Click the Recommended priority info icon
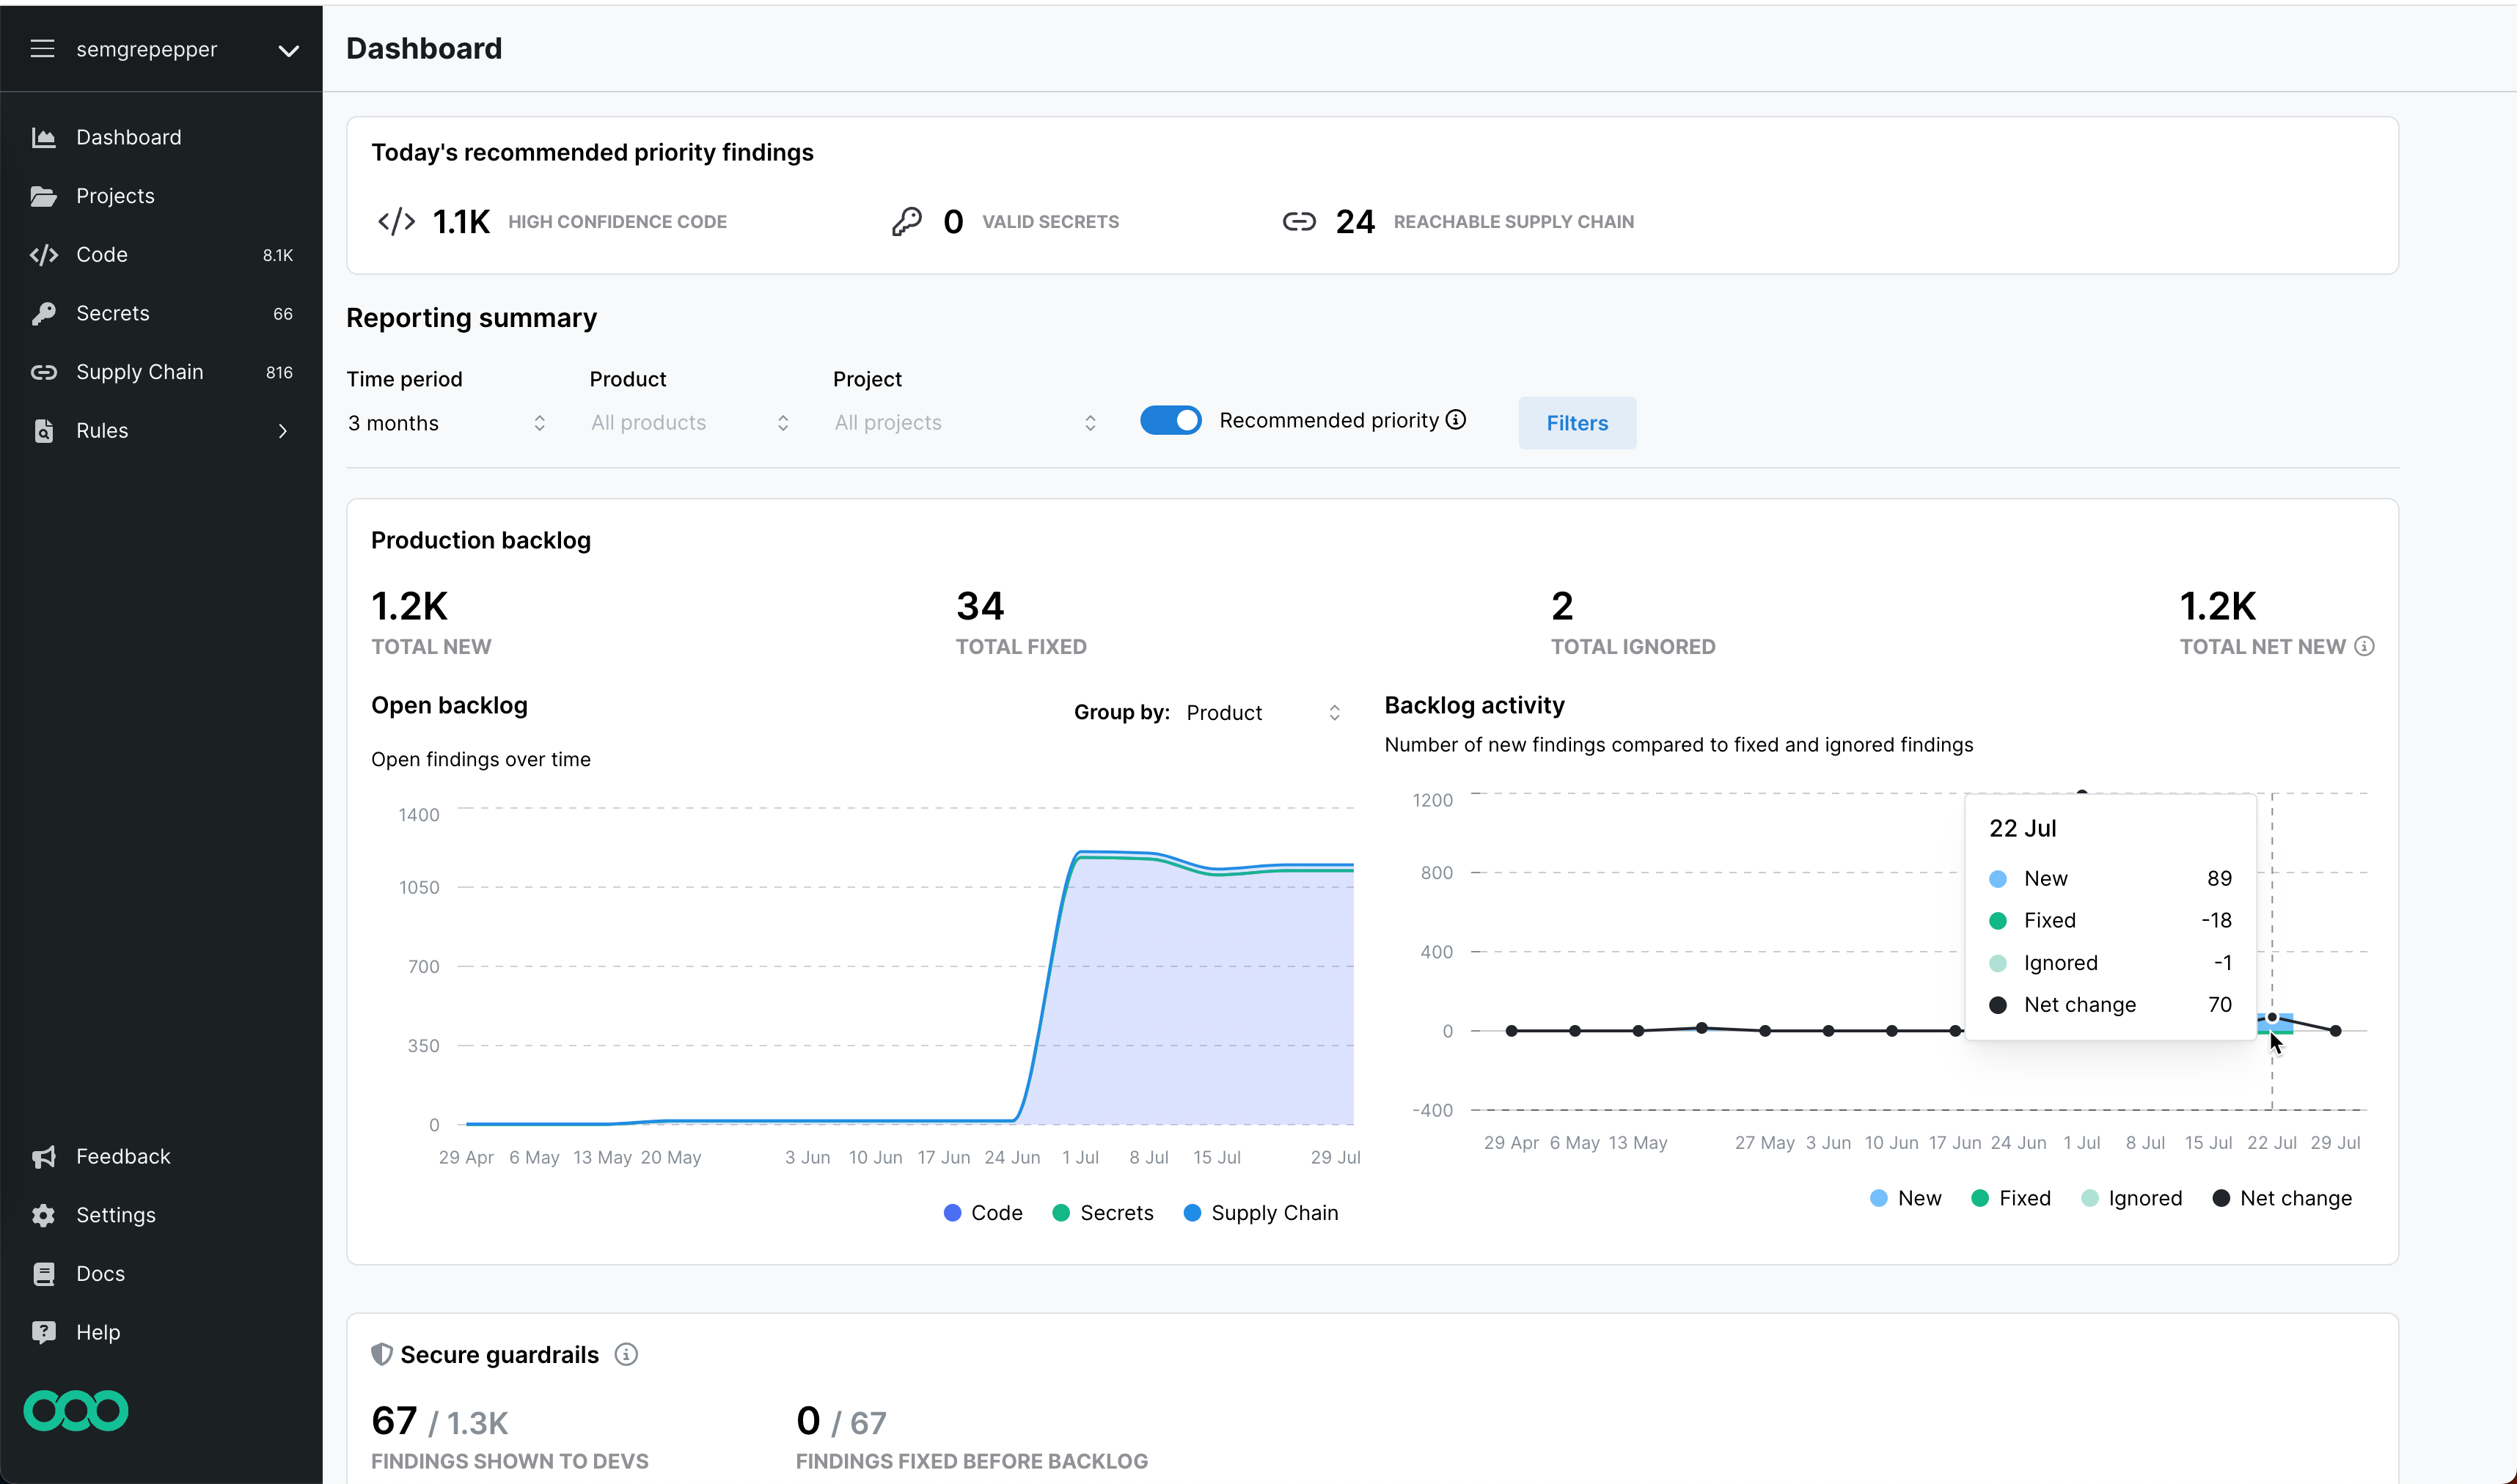2517x1484 pixels. [x=1456, y=420]
